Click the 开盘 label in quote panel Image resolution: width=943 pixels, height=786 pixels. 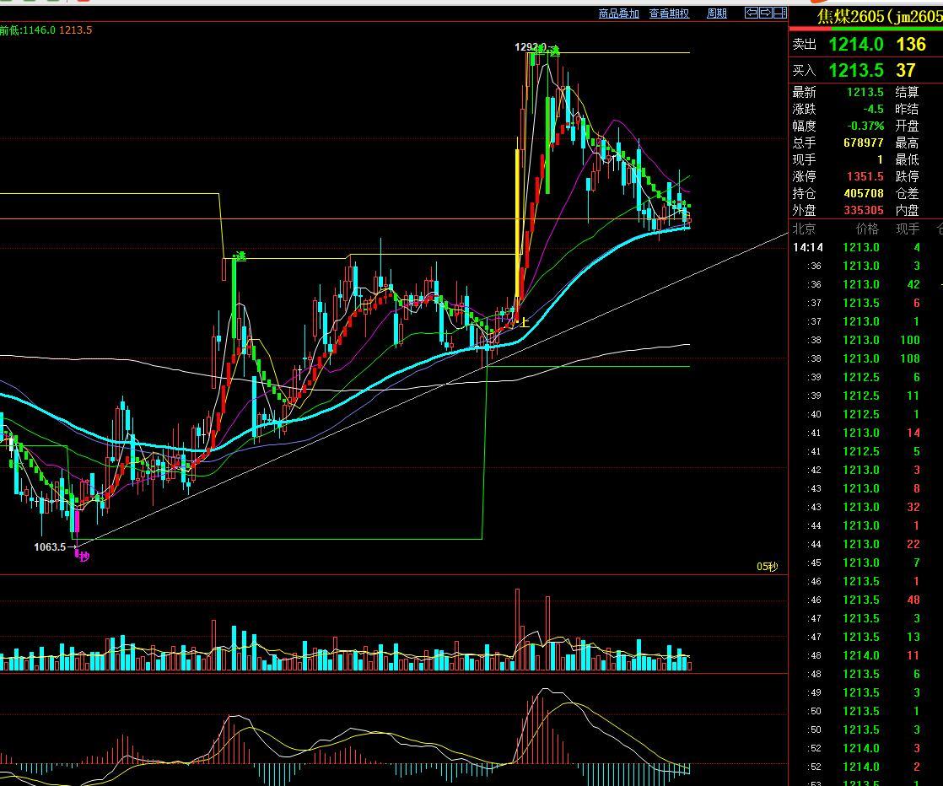[907, 126]
